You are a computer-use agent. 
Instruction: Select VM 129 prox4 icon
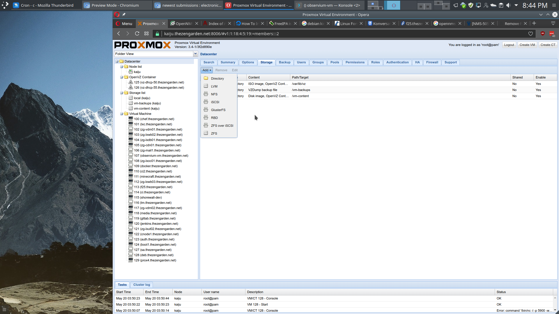tap(131, 260)
